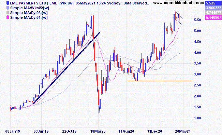The image size is (222, 135).
Task: Click the 4.50 price axis label
Action: point(197,42)
